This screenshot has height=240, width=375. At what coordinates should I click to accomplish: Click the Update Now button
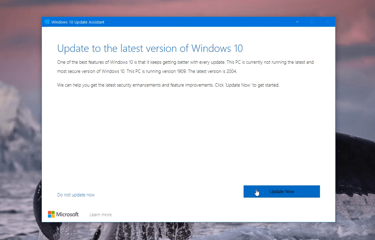click(281, 192)
